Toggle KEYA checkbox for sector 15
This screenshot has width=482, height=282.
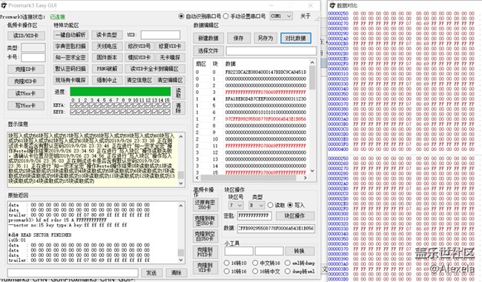coord(168,105)
